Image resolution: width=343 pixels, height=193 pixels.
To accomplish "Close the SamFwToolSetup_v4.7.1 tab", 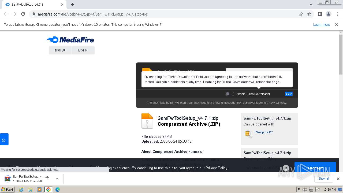I will coord(62,5).
